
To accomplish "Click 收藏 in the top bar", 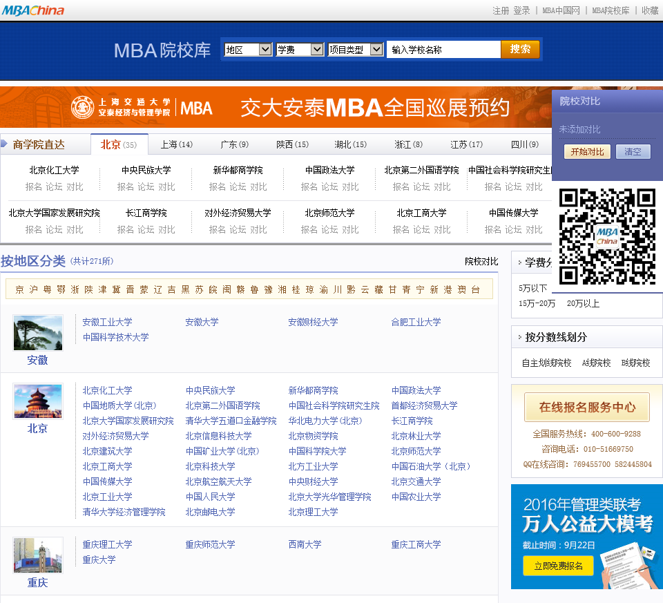I will [x=650, y=10].
